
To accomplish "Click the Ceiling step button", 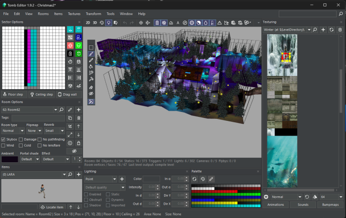I will click(x=42, y=95).
